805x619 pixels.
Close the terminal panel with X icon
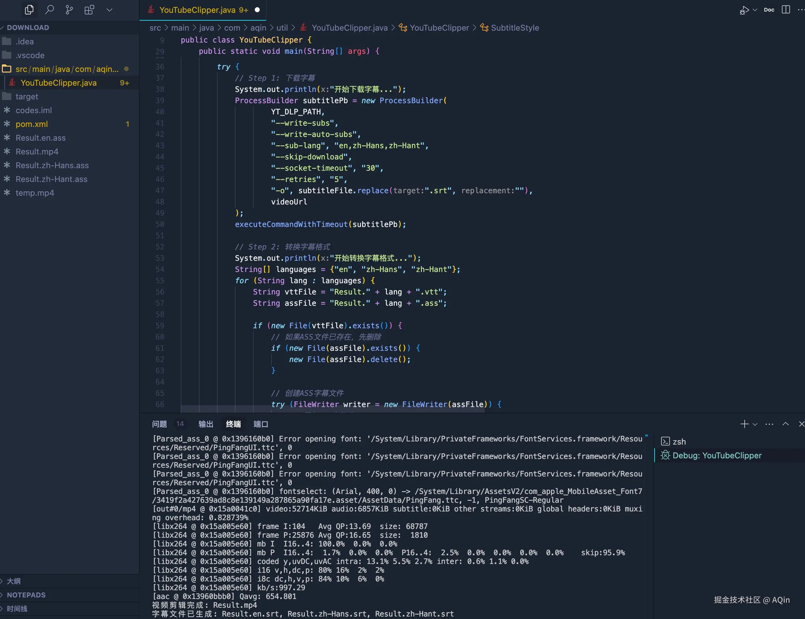(x=801, y=424)
